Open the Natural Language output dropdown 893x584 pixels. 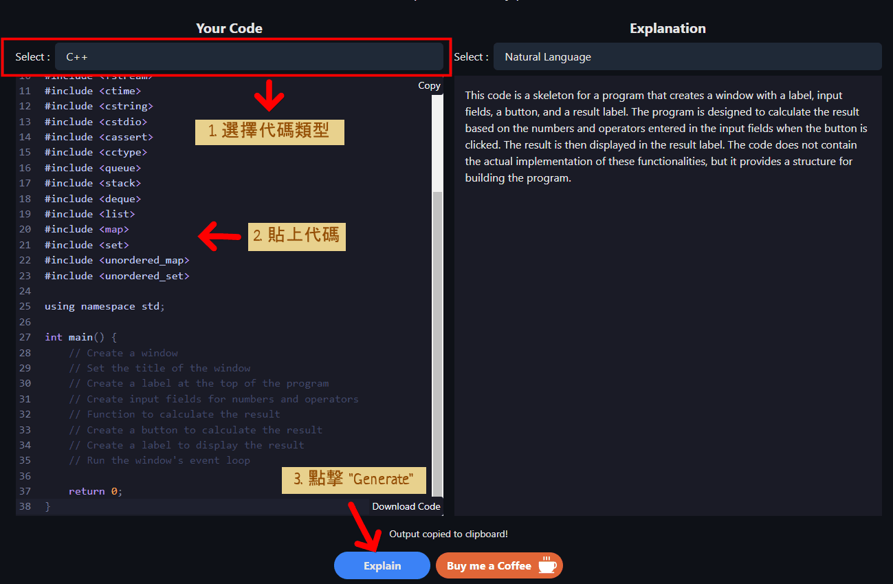687,57
